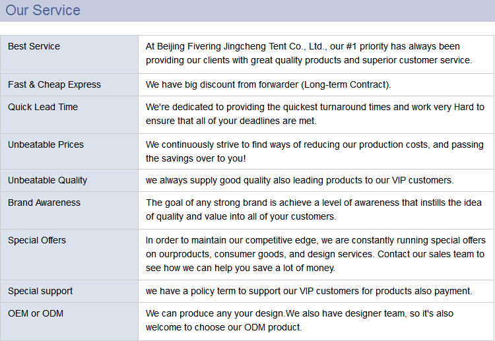Screen dimensions: 495x341
Task: Click the VIP customers policy term text
Action: tap(309, 291)
